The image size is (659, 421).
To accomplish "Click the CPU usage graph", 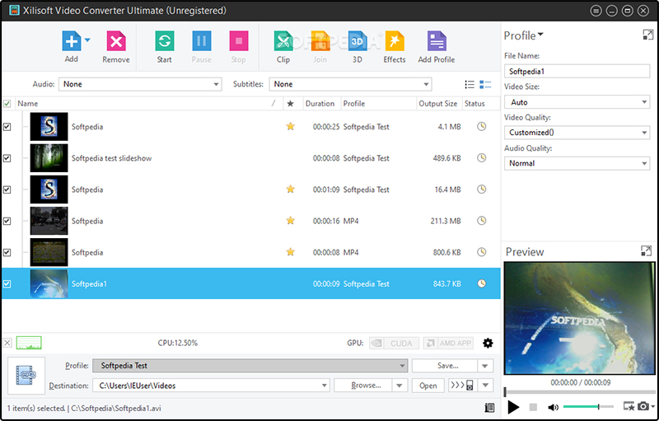I will click(x=29, y=343).
